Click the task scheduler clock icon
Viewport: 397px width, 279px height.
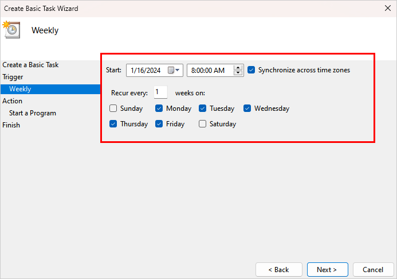point(11,29)
